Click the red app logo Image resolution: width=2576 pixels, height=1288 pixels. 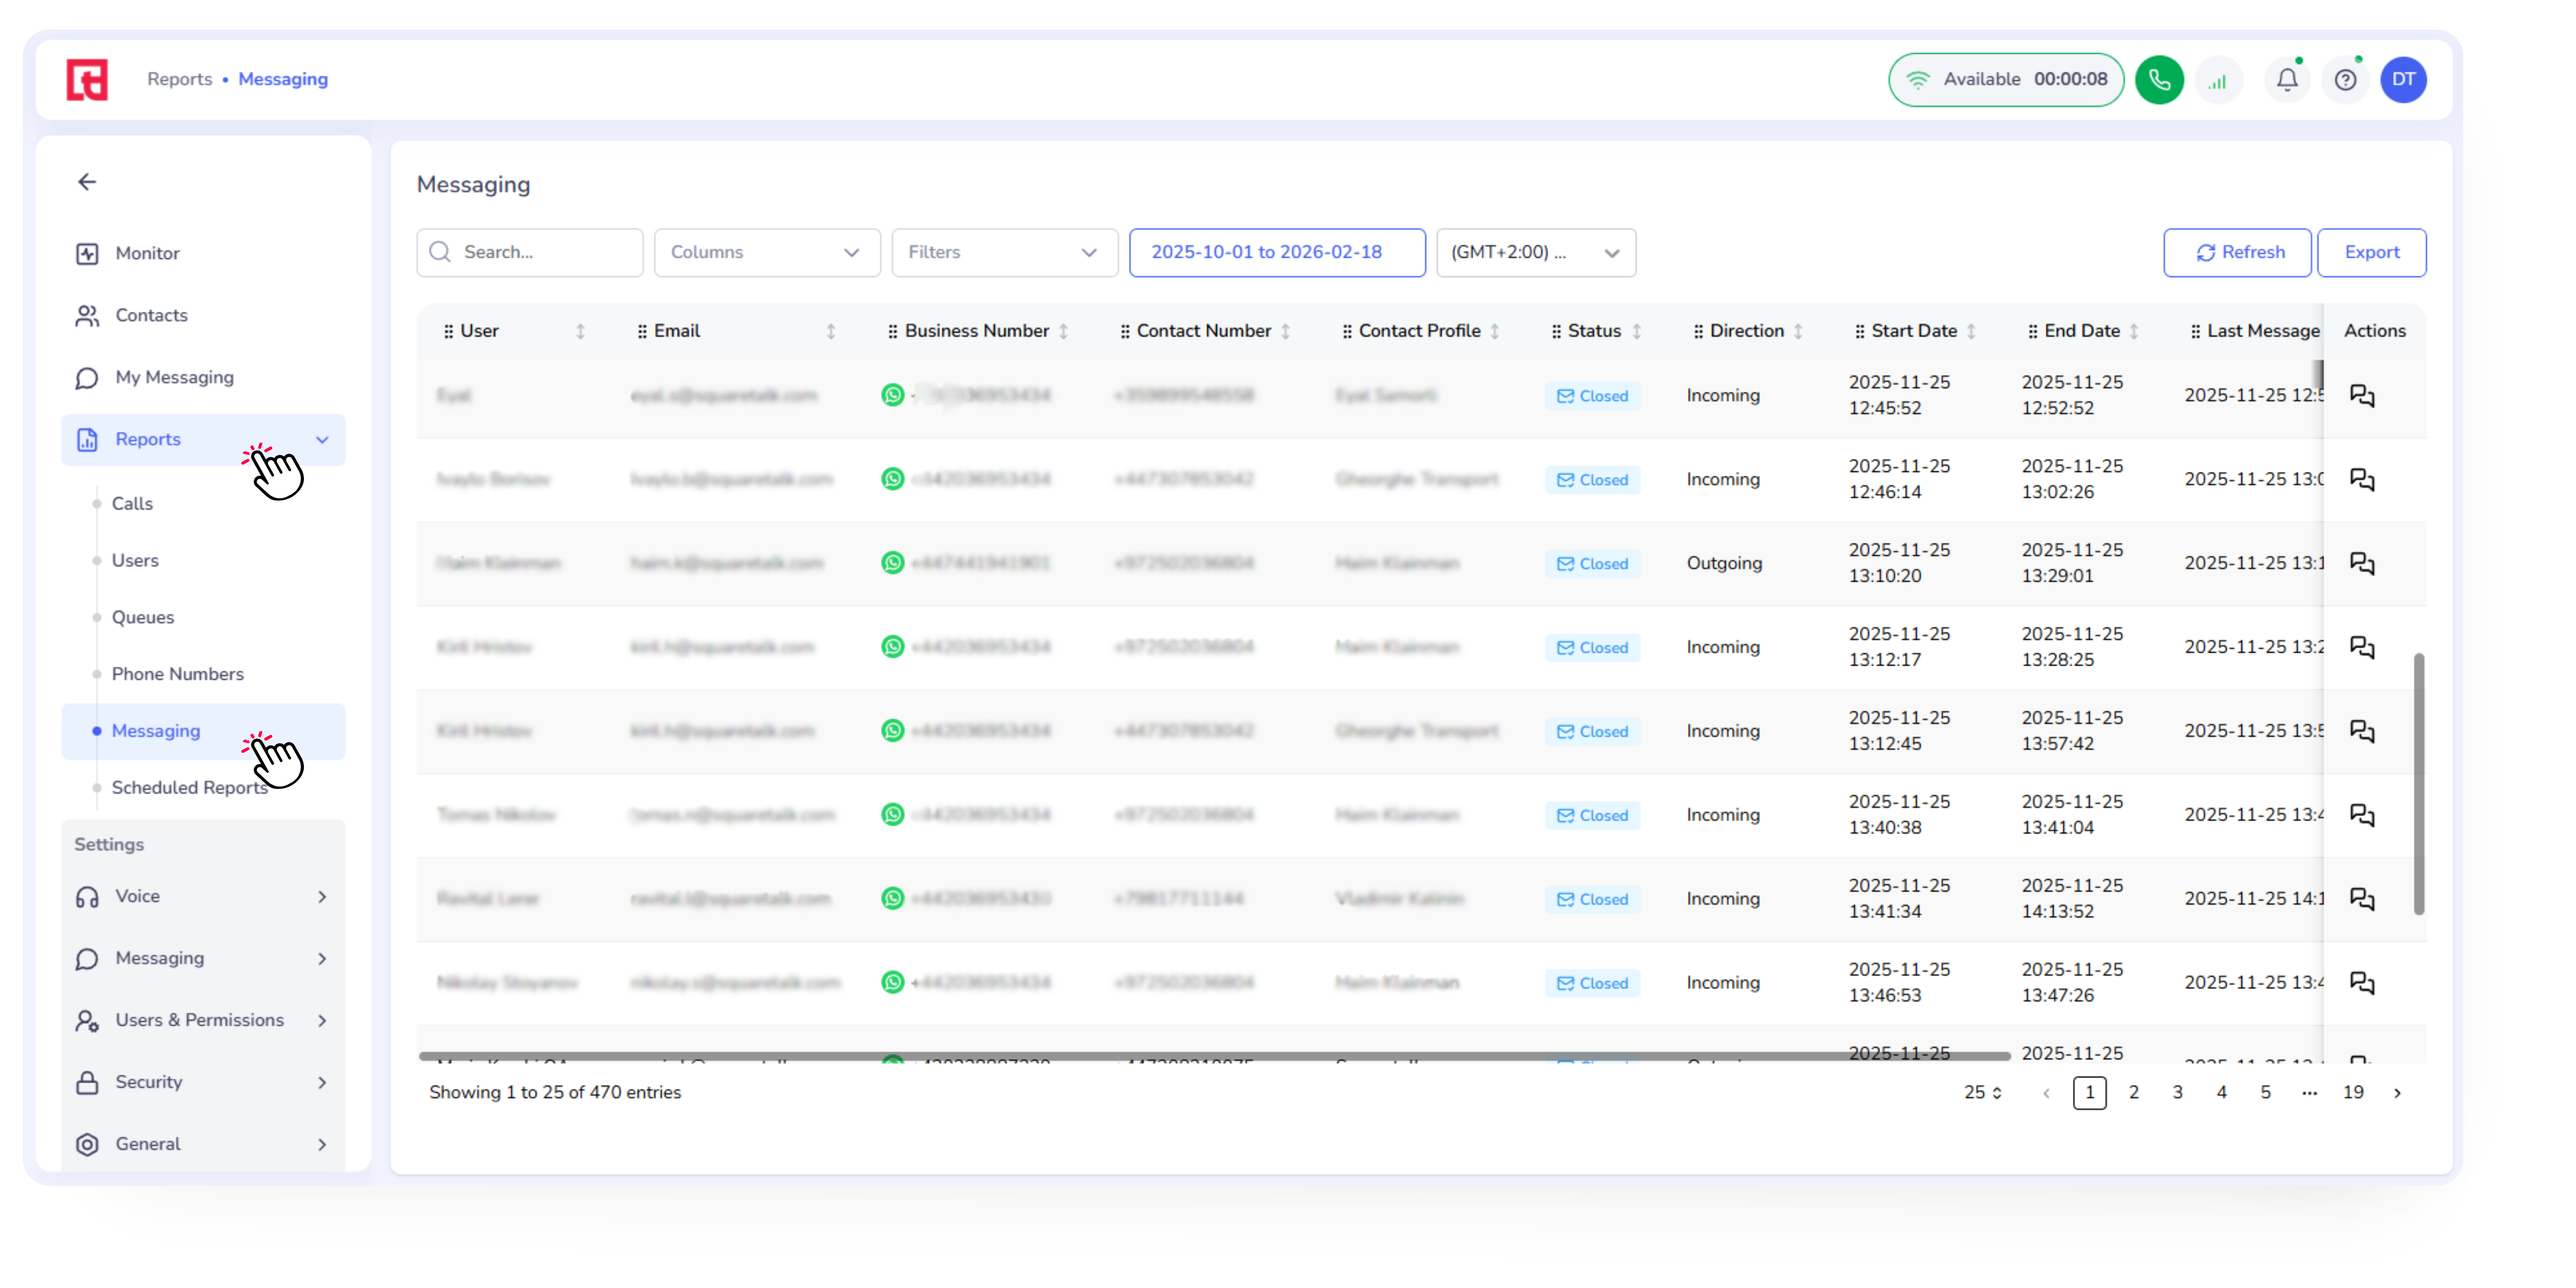(x=87, y=80)
